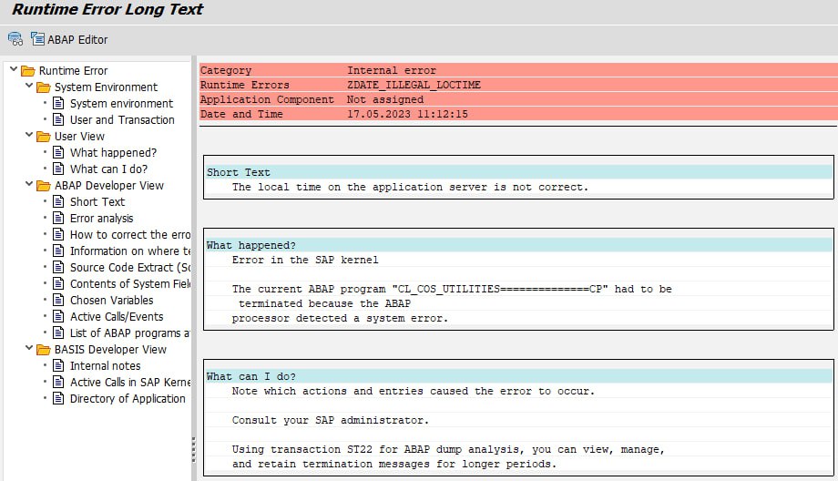Image resolution: width=838 pixels, height=481 pixels.
Task: Select System environment tree item
Action: [x=121, y=103]
